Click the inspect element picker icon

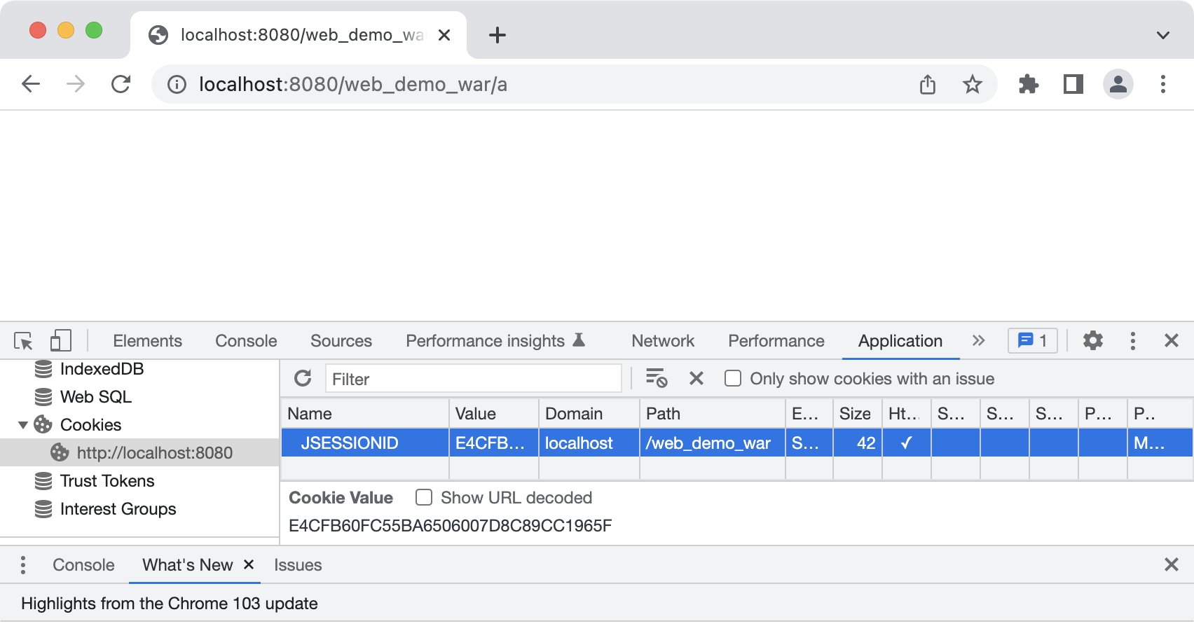[23, 341]
